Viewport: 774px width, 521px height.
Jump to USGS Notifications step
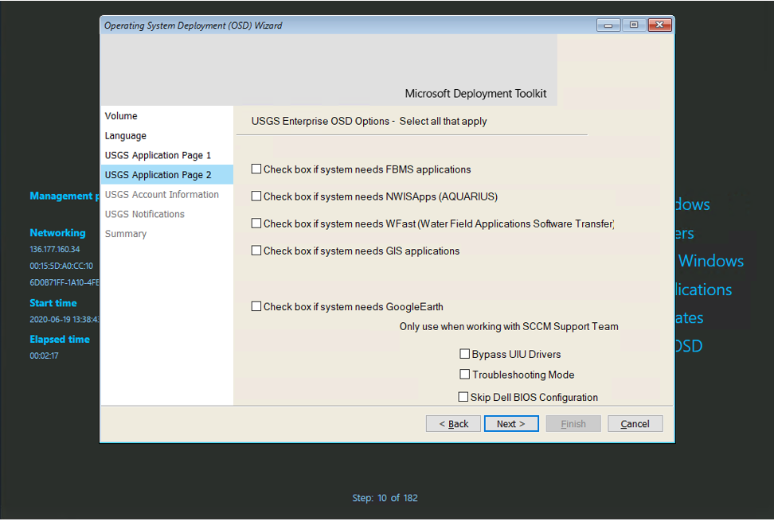click(167, 215)
